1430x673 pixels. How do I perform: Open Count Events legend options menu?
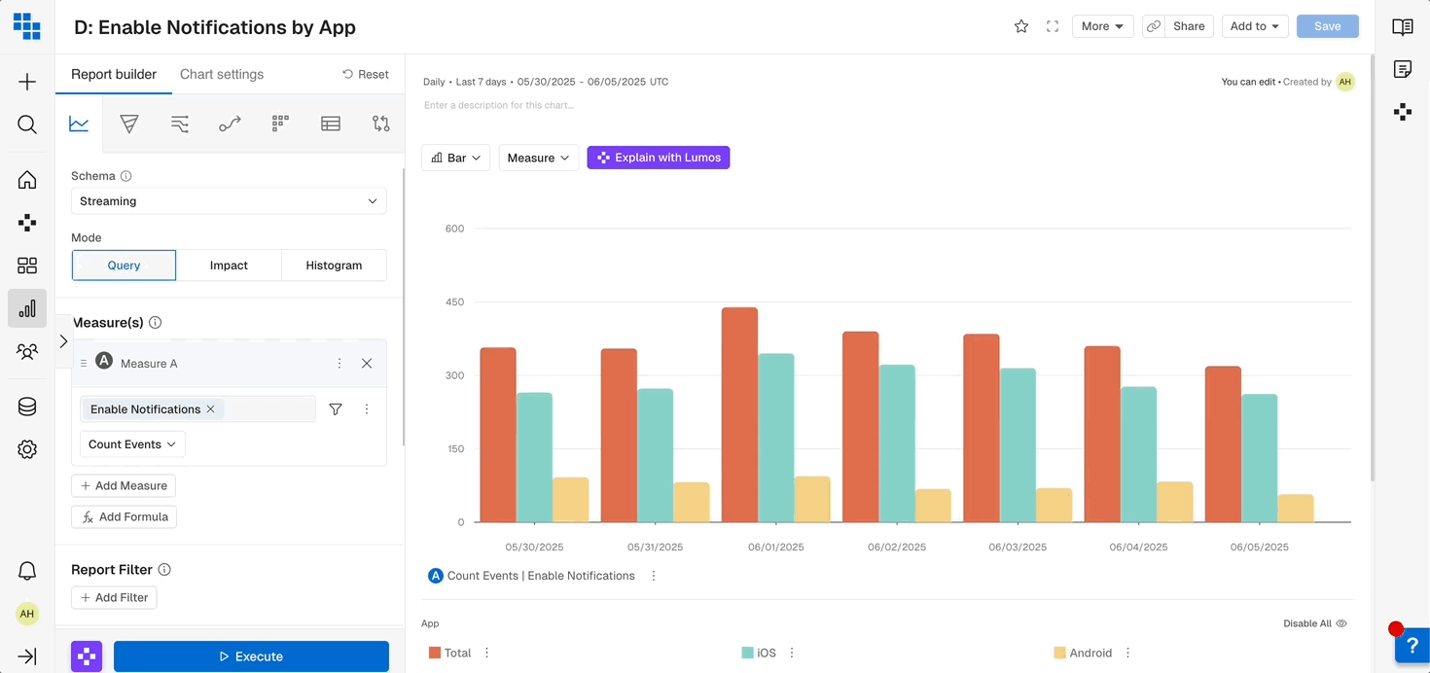point(654,576)
